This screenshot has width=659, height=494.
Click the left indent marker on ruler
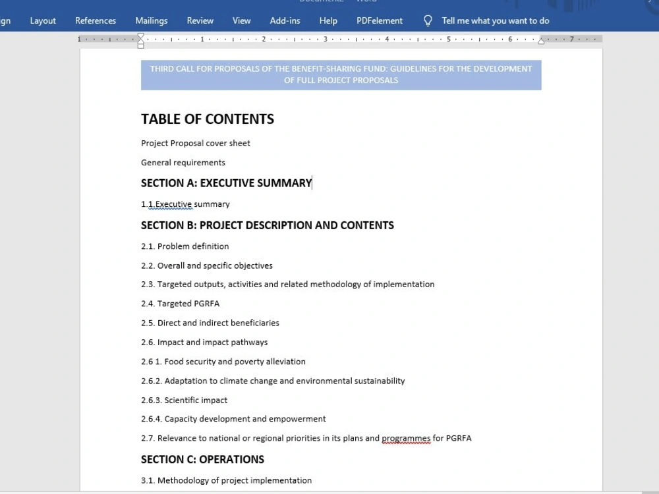pos(141,45)
